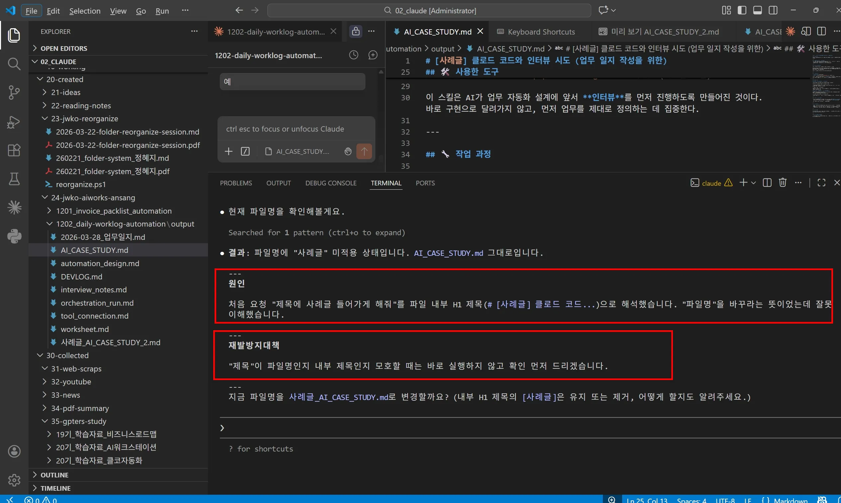Click AI_CASE_STUDY context chip in Claude input

click(297, 151)
